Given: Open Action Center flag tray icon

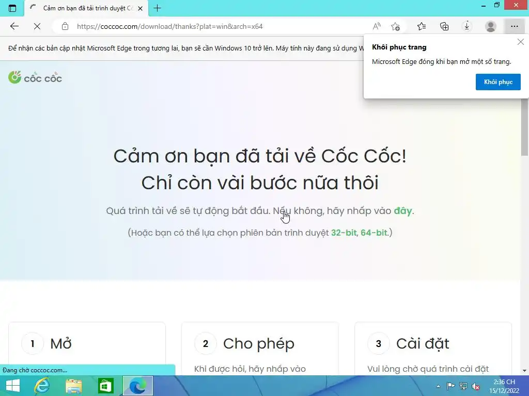Looking at the screenshot, I should click(450, 386).
